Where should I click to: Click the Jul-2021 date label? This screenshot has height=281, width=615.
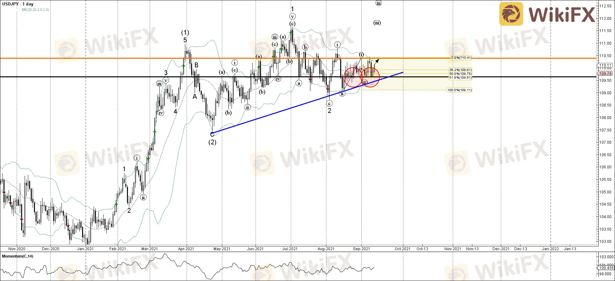(290, 249)
